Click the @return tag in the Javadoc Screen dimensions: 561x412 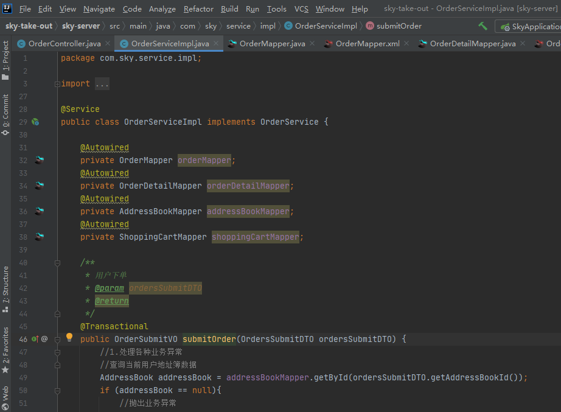[111, 301]
